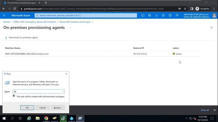Close the On-premises provisioning agents blade
This screenshot has height=122, width=218.
click(212, 27)
